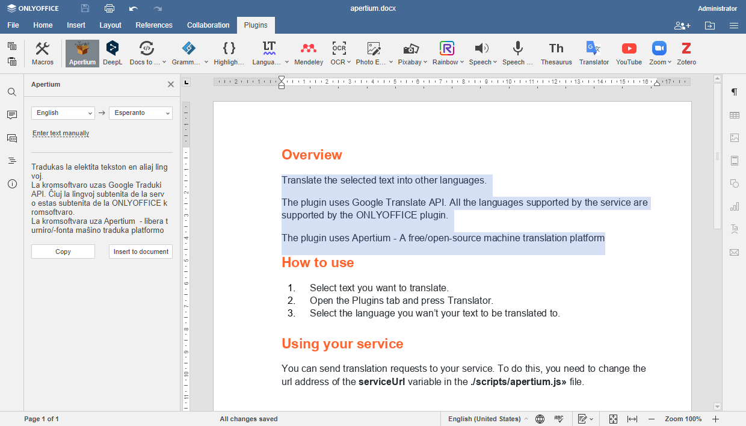Expand the Photo Editor dropdown arrow
Image resolution: width=746 pixels, height=426 pixels.
(x=391, y=62)
